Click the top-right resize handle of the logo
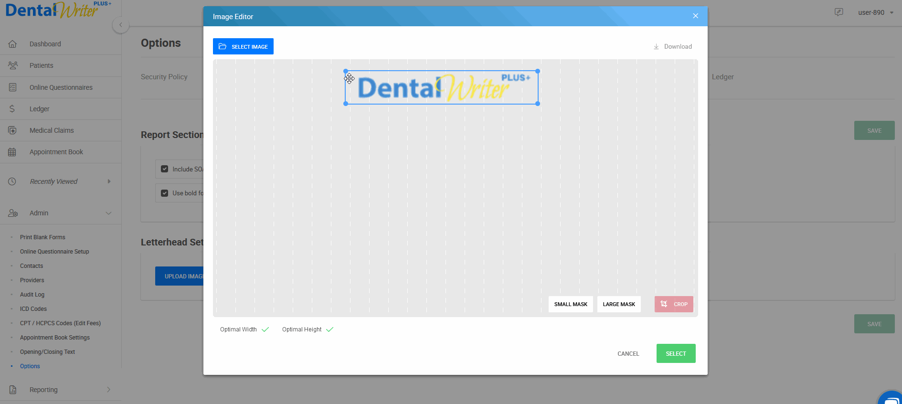Screen dimensions: 902x404 (x=538, y=71)
